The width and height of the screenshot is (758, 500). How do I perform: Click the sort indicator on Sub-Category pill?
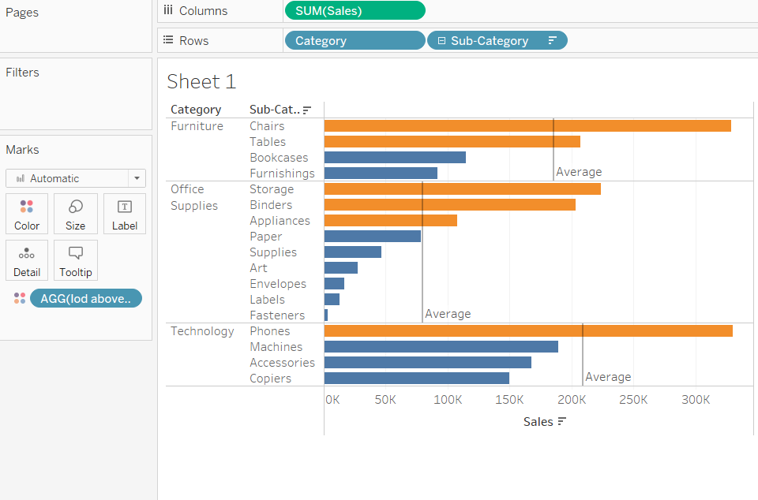tap(553, 41)
